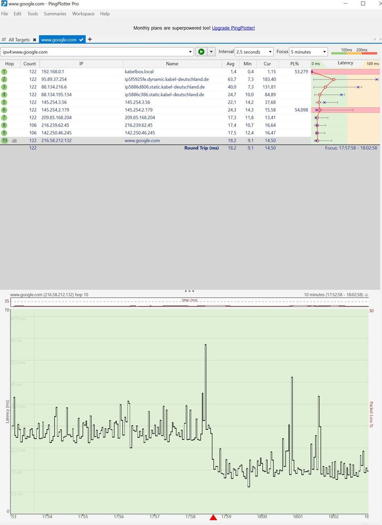Select hop 7 green circle icon
Image resolution: width=382 pixels, height=525 pixels.
4,118
